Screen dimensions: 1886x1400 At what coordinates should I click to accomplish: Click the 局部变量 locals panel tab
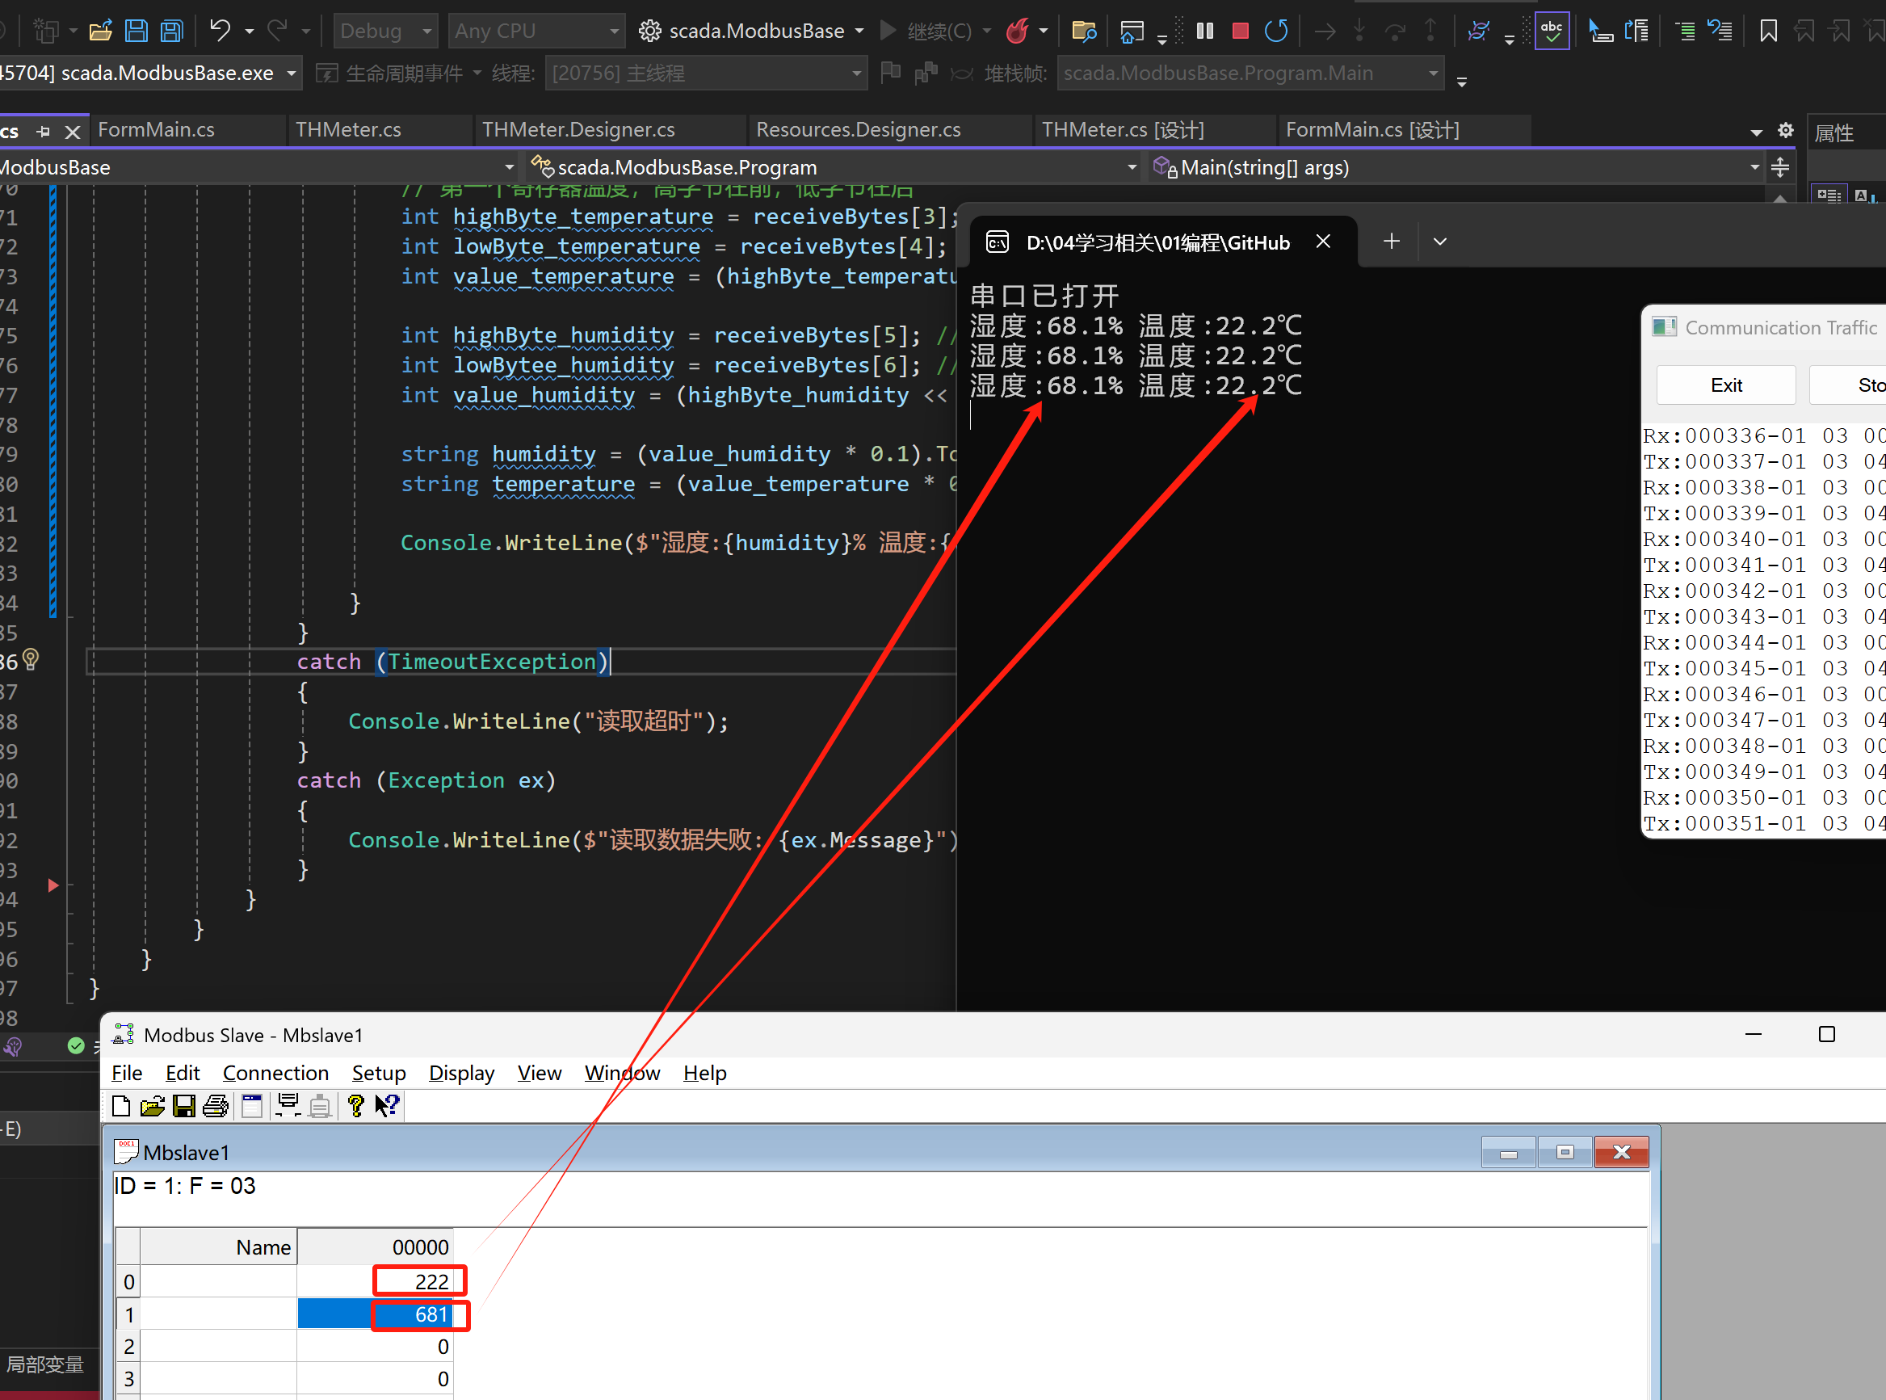pyautogui.click(x=45, y=1364)
